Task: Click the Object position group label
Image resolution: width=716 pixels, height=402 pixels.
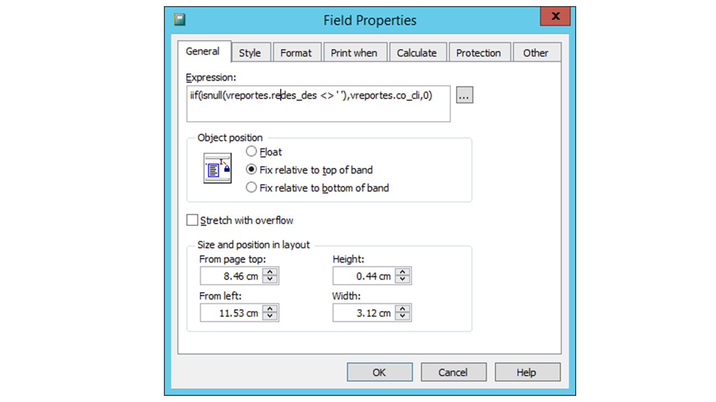Action: [x=230, y=137]
